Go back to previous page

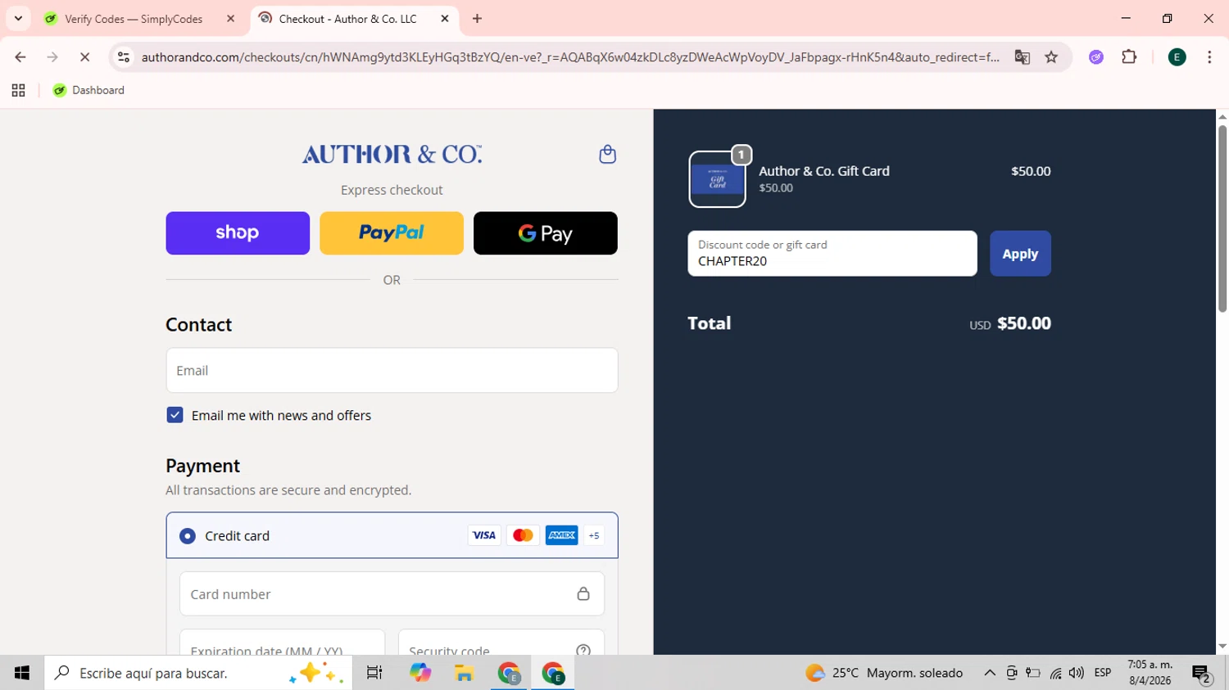click(x=20, y=57)
